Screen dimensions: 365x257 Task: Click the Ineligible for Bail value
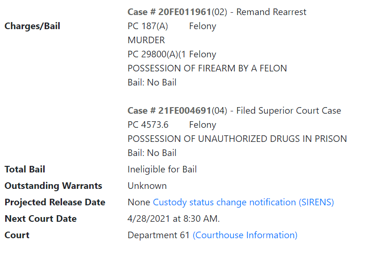[162, 170]
